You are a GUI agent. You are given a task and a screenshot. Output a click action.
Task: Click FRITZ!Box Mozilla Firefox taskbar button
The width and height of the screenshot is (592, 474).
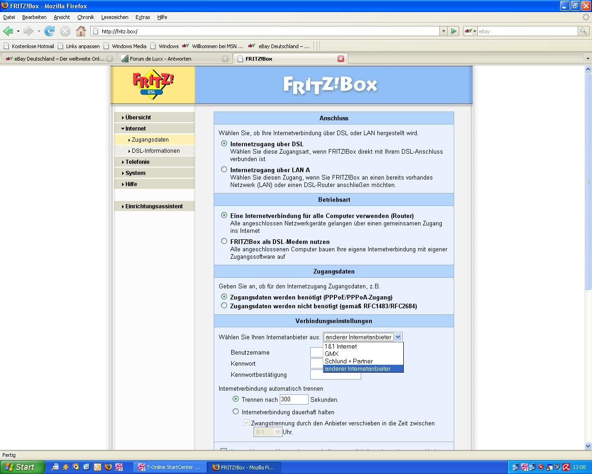[x=244, y=467]
